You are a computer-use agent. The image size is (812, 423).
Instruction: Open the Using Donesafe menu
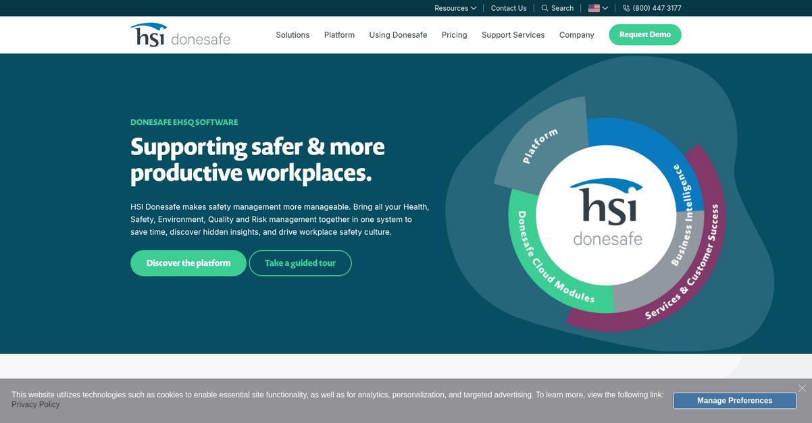click(x=398, y=35)
